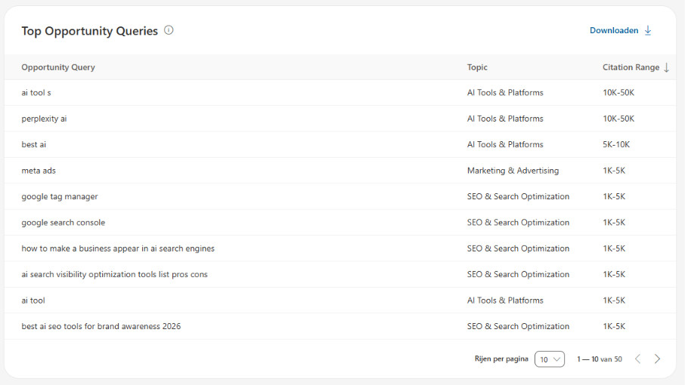The height and width of the screenshot is (385, 685).
Task: Select the 'best ai' query
Action: 33,144
